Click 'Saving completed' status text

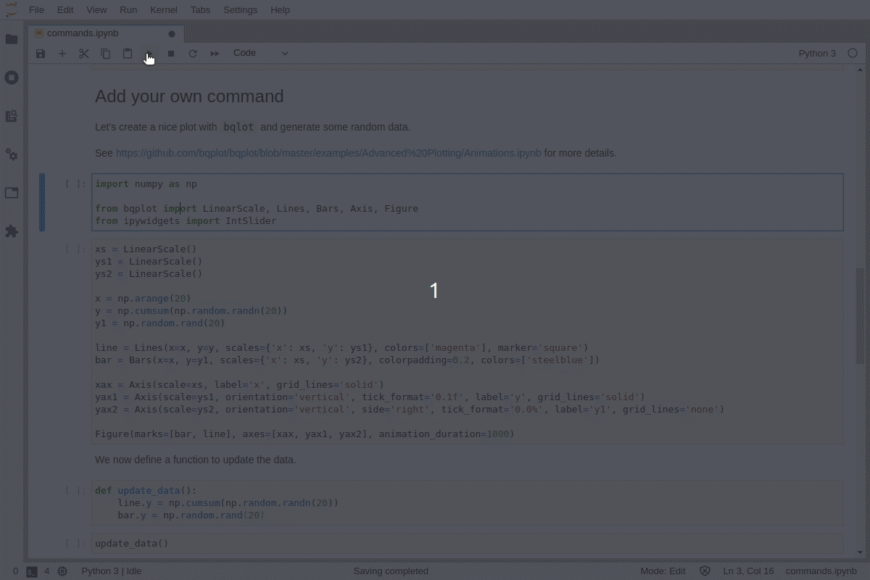click(x=391, y=571)
